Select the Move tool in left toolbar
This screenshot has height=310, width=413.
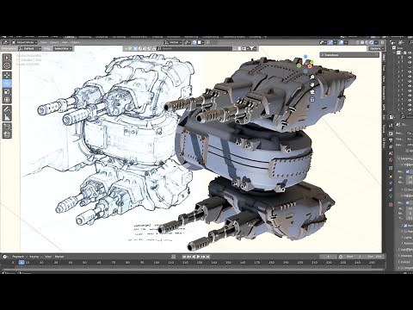pyautogui.click(x=7, y=75)
